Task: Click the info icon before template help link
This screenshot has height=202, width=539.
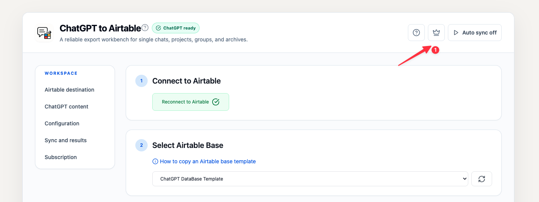Action: [155, 161]
